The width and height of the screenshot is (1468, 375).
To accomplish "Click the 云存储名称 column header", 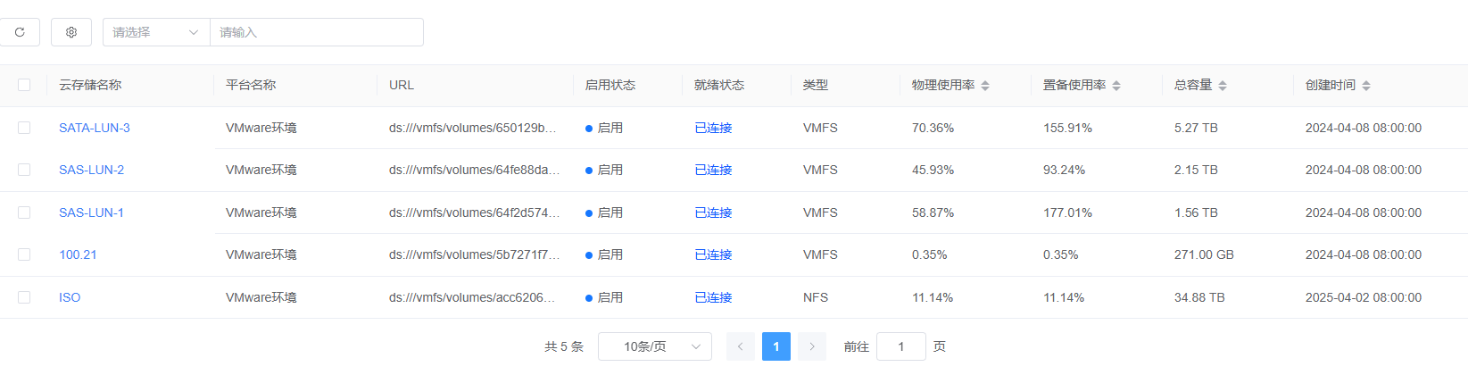I will [90, 85].
